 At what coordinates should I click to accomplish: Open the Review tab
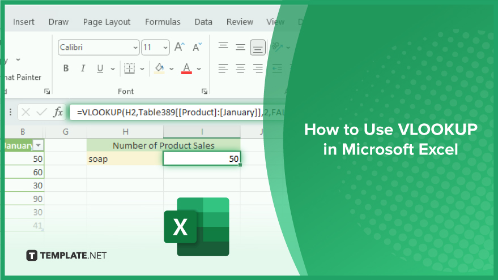[240, 22]
